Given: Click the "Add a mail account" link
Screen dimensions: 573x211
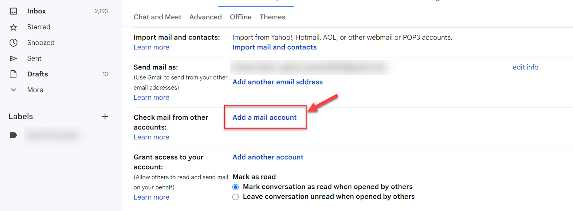Looking at the screenshot, I should [x=264, y=117].
